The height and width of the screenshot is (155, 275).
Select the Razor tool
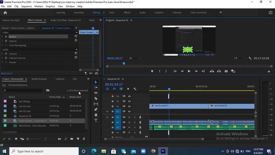96,99
